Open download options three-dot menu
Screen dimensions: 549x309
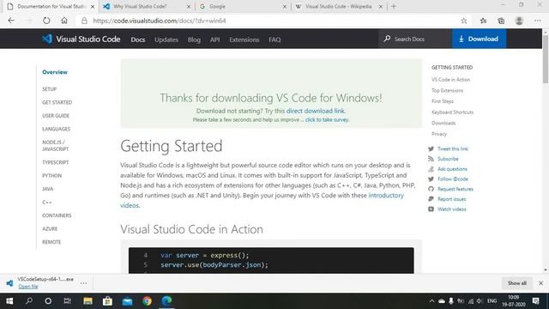tap(83, 283)
